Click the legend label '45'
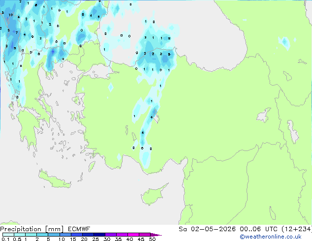The image size is (312, 241). 141,239
